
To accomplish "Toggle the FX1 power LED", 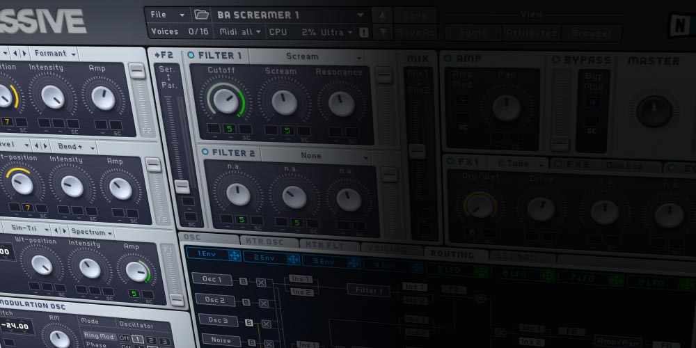I will (x=450, y=161).
